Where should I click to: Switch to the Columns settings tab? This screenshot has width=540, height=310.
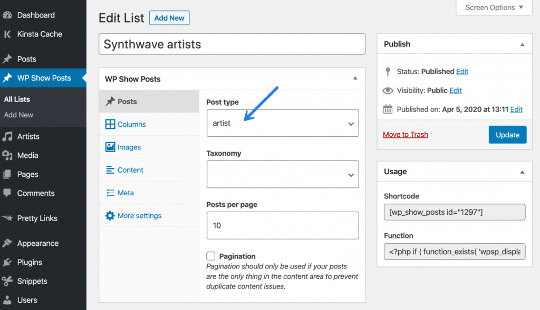coord(149,124)
